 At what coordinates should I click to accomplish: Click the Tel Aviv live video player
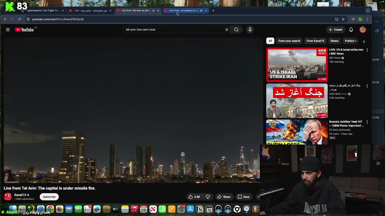(132, 110)
